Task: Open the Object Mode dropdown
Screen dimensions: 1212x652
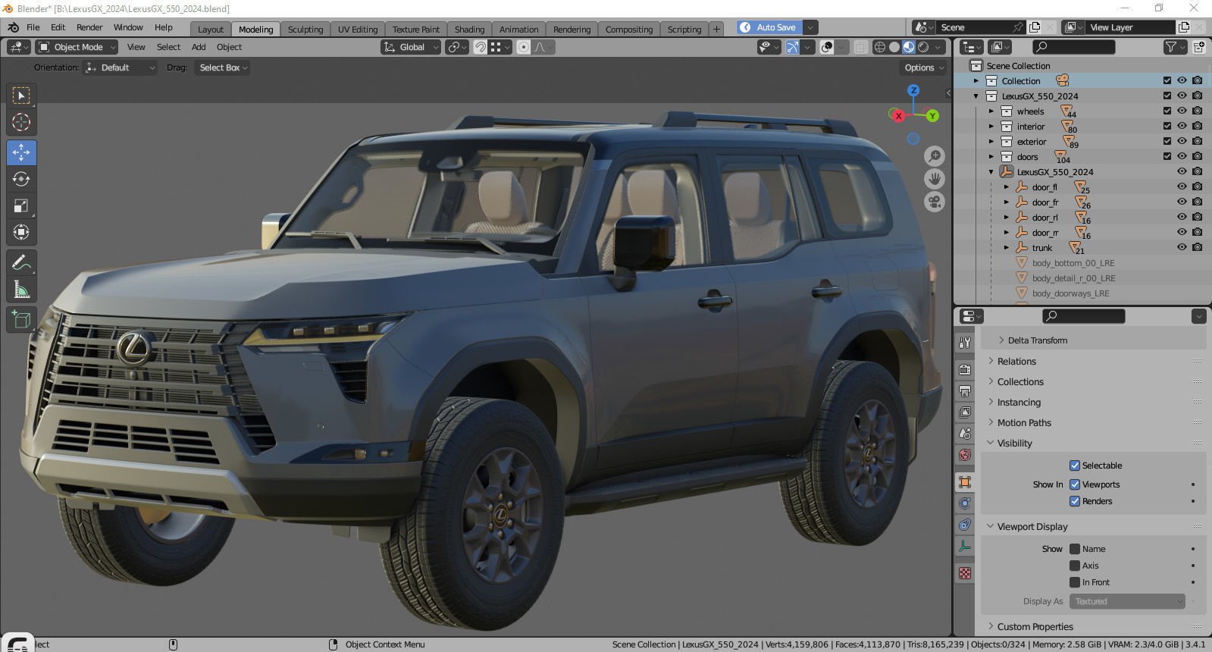Action: [x=77, y=47]
